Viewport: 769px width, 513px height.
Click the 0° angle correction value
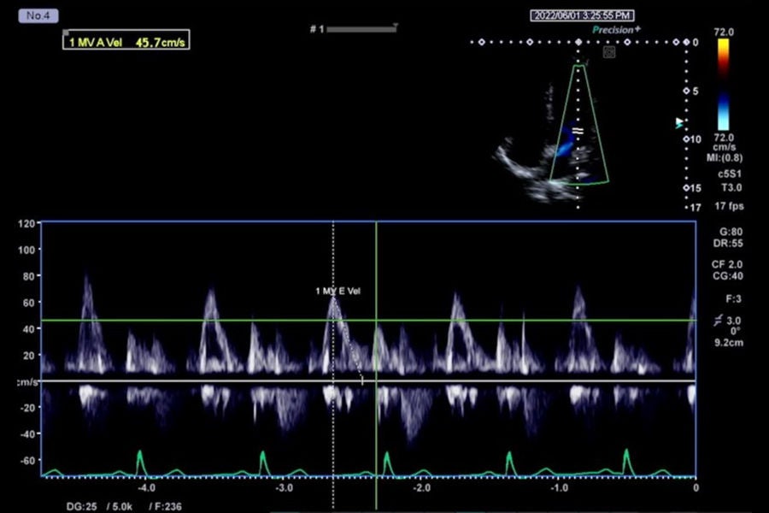pos(735,332)
